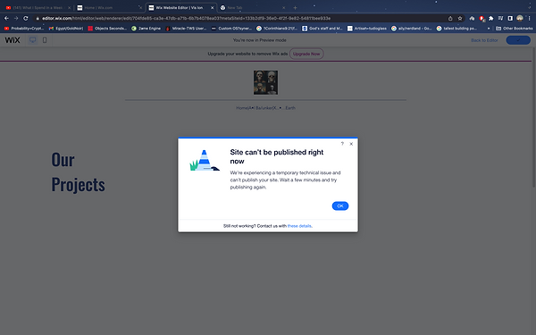Close the 'Site can't be published' dialog
This screenshot has height=335, width=536.
click(351, 144)
